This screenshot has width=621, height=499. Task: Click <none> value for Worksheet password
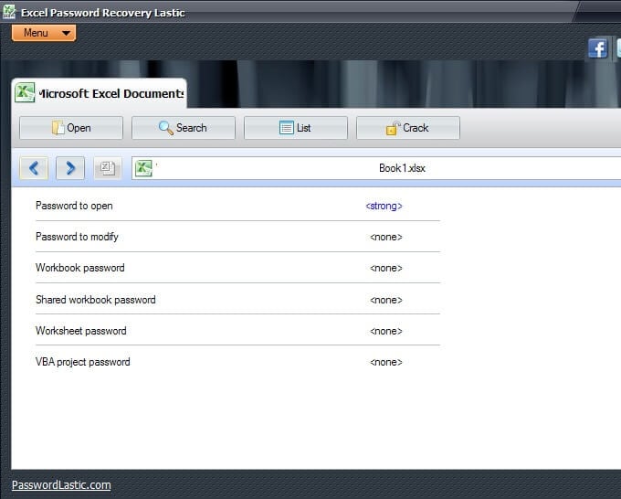click(386, 331)
